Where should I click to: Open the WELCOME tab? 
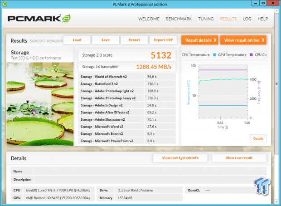tap(149, 19)
